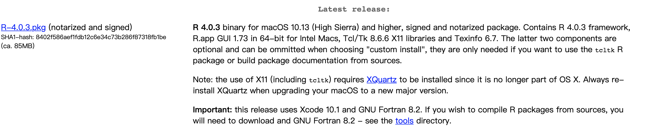Screen dimensions: 650x138
Task: Click the bold "Important:" label
Action: point(212,110)
